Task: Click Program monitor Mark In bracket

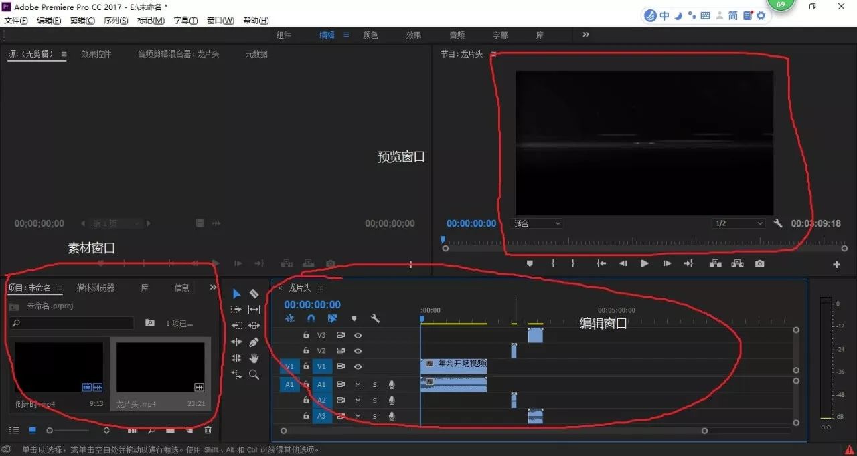Action: 552,264
